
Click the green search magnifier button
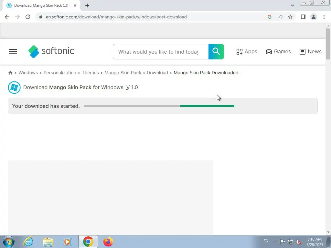216,52
